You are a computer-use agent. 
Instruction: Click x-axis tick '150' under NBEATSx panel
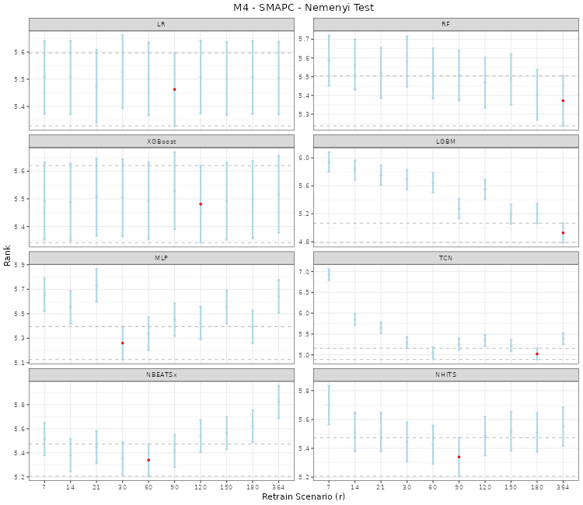(226, 487)
